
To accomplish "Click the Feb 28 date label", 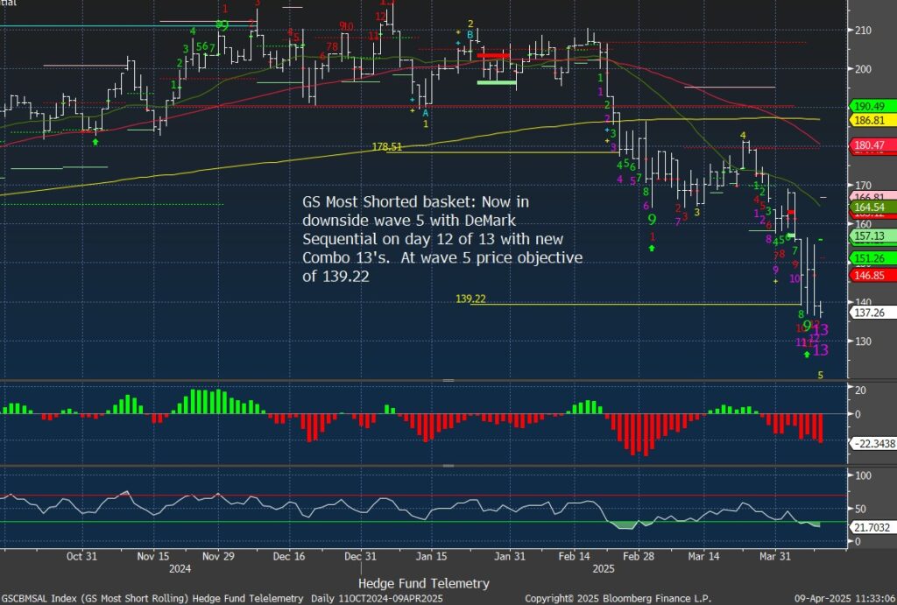I will coord(639,556).
